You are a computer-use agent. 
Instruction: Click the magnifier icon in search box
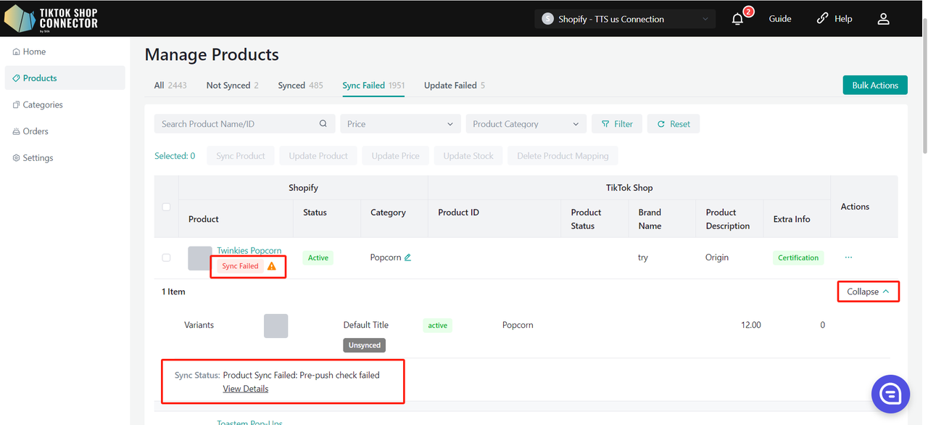[x=323, y=124]
